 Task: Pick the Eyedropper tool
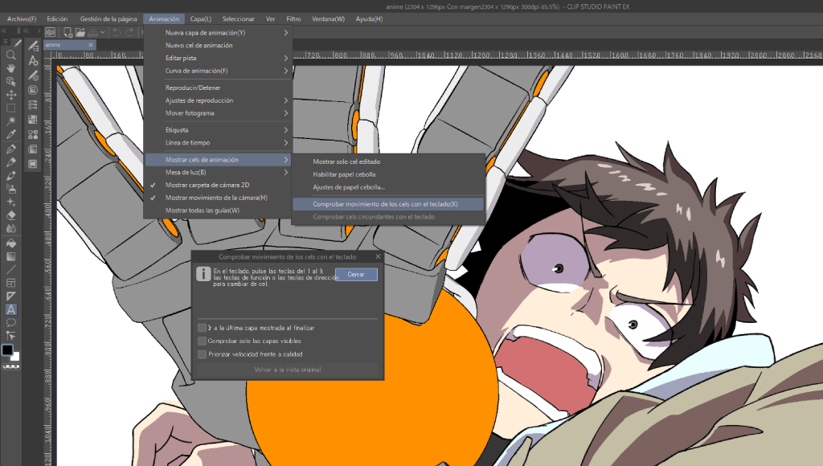11,135
